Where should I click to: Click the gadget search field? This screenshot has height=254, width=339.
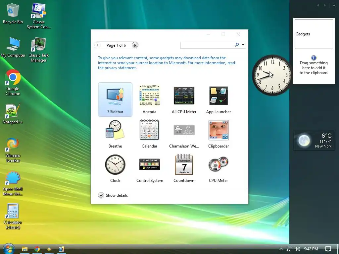coord(207,45)
